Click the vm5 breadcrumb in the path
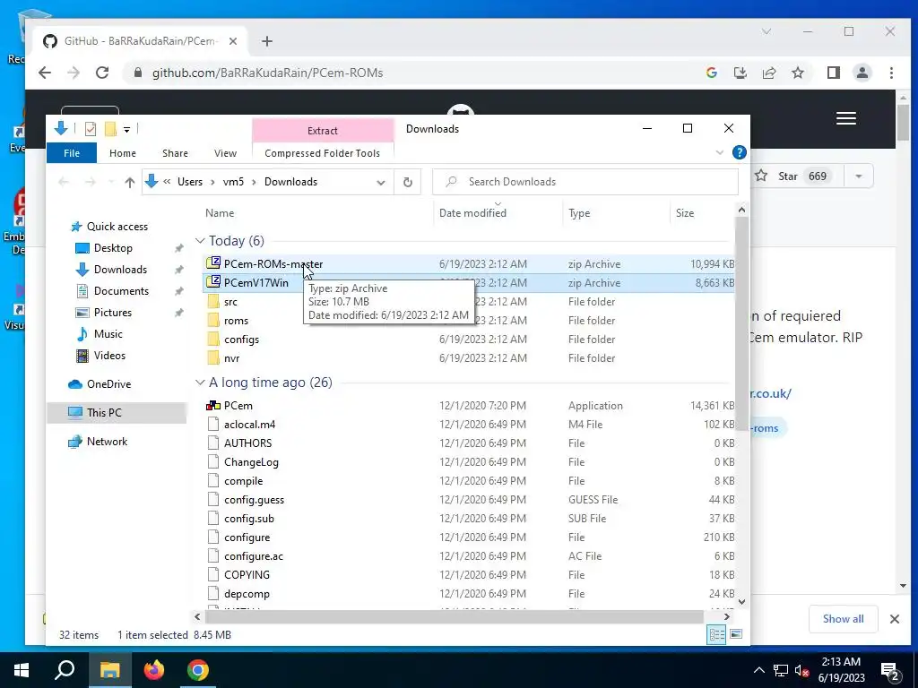Image resolution: width=918 pixels, height=688 pixels. point(233,182)
